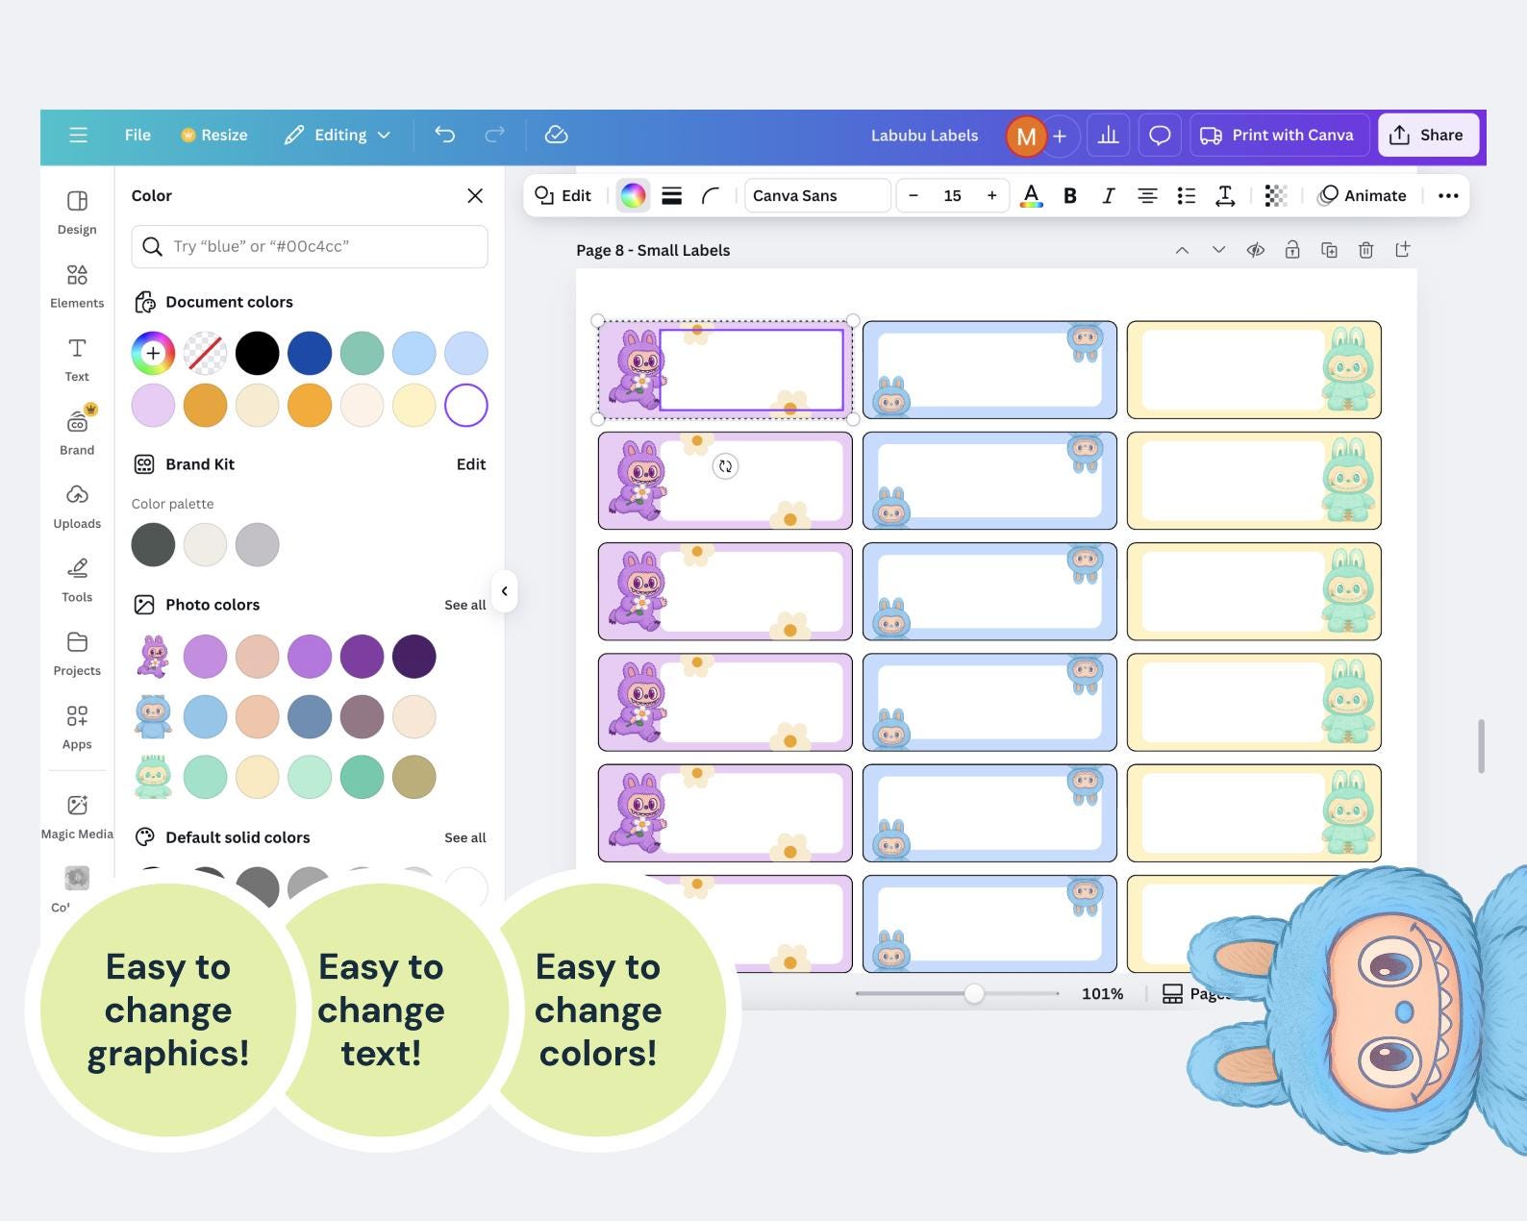Adjust the zoom slider handle
1527x1221 pixels.
(x=974, y=993)
